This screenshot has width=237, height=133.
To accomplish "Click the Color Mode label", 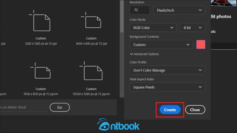I will [x=137, y=20].
